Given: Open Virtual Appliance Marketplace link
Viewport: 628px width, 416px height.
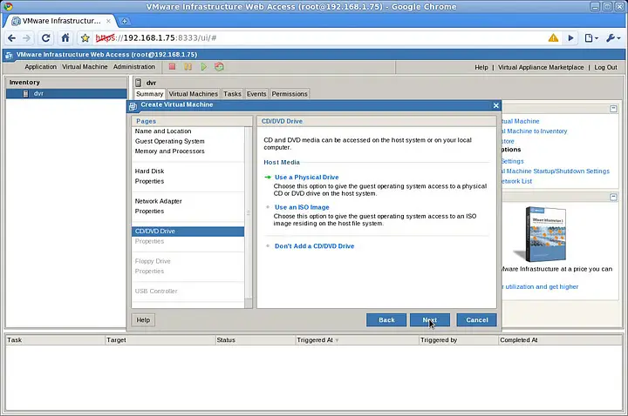Looking at the screenshot, I should tap(541, 67).
